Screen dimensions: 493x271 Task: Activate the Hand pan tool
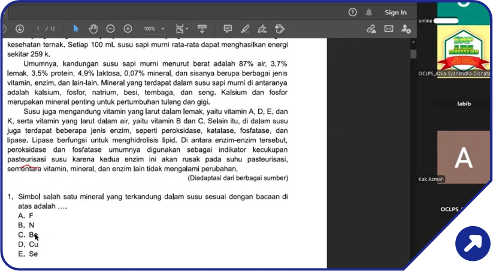[93, 29]
